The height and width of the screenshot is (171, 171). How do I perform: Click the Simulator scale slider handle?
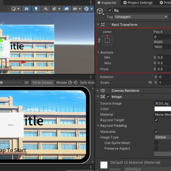[1, 83]
